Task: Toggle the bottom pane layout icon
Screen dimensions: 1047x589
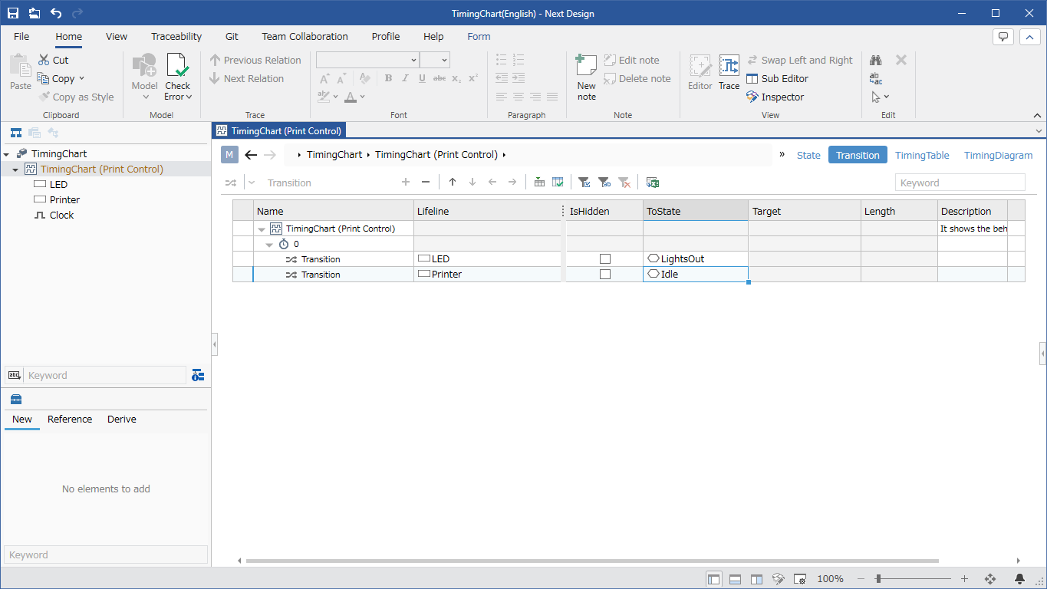Action: pyautogui.click(x=735, y=579)
